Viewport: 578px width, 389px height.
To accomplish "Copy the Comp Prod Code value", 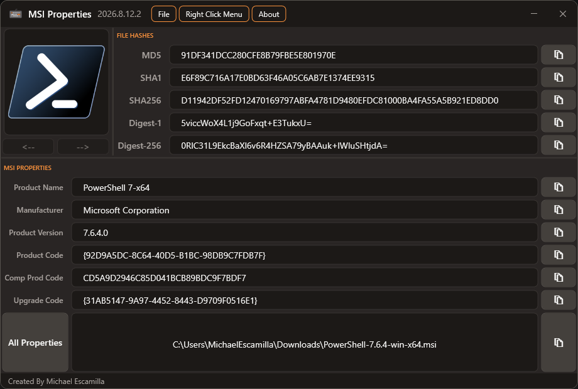I will [558, 278].
